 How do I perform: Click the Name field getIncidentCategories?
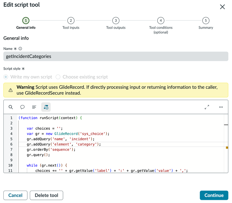coord(116,56)
